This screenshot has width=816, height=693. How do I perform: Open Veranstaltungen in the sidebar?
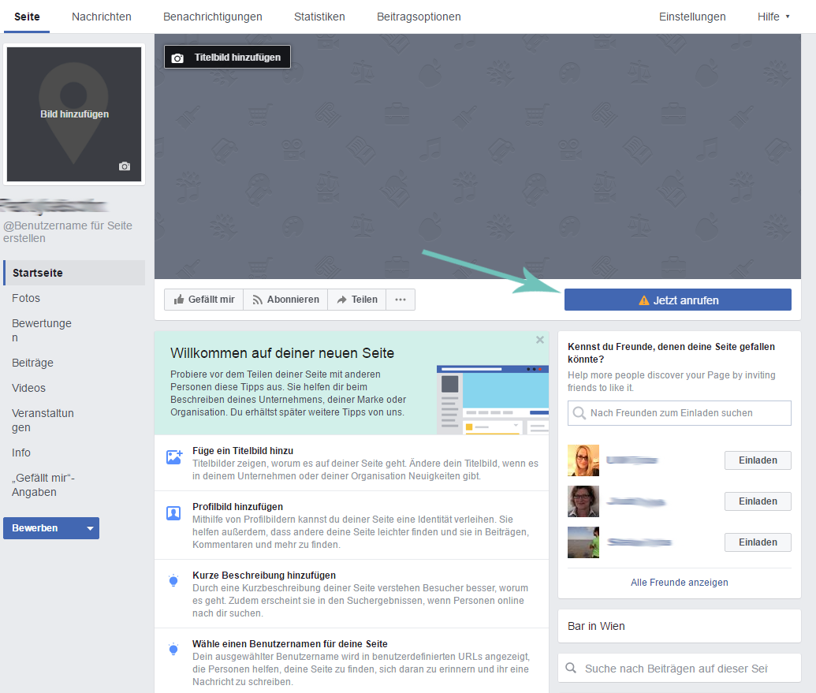tap(43, 420)
